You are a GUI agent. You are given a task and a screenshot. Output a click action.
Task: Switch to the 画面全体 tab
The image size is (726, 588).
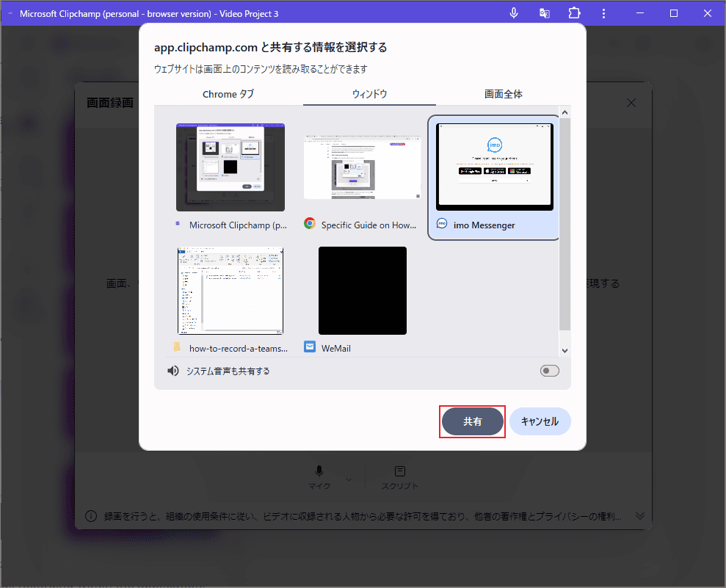[x=504, y=94]
